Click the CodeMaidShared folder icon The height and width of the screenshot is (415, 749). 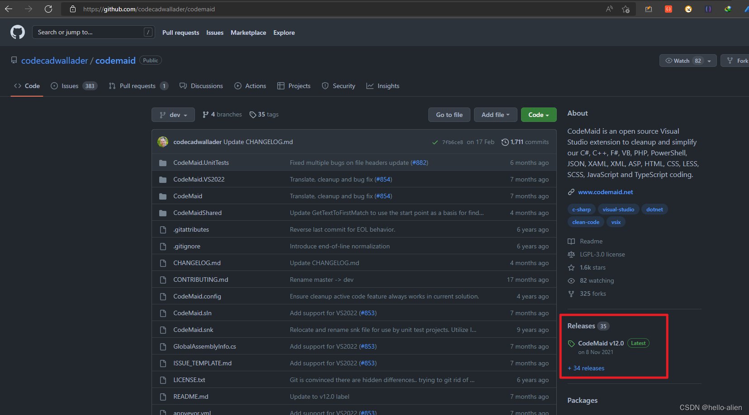tap(163, 213)
